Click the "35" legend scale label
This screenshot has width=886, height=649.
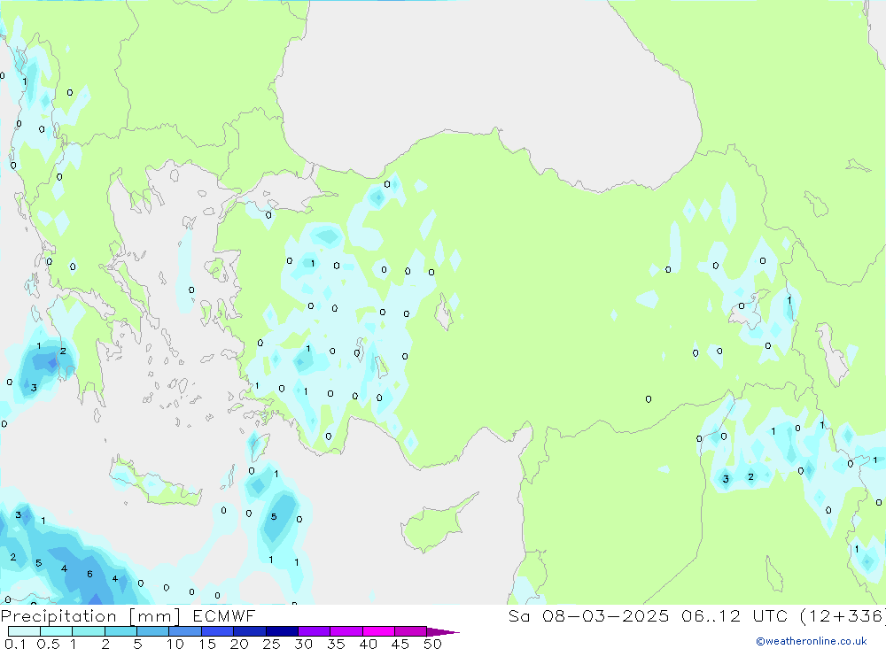point(336,644)
